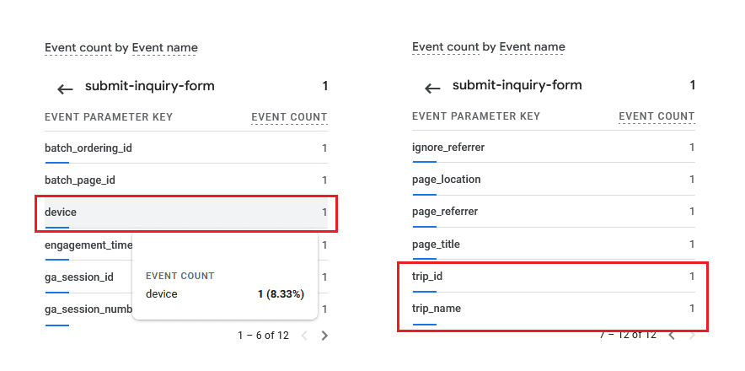This screenshot has width=745, height=371.
Task: Sort by EVENT COUNT column in right card
Action: tap(657, 117)
